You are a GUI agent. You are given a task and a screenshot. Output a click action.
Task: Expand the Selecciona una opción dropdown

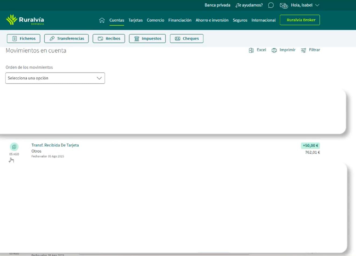point(55,78)
